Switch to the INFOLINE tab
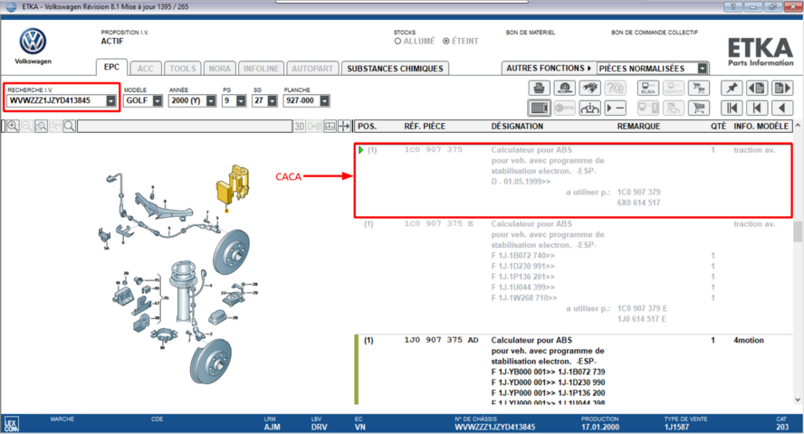The width and height of the screenshot is (804, 434). [x=261, y=69]
